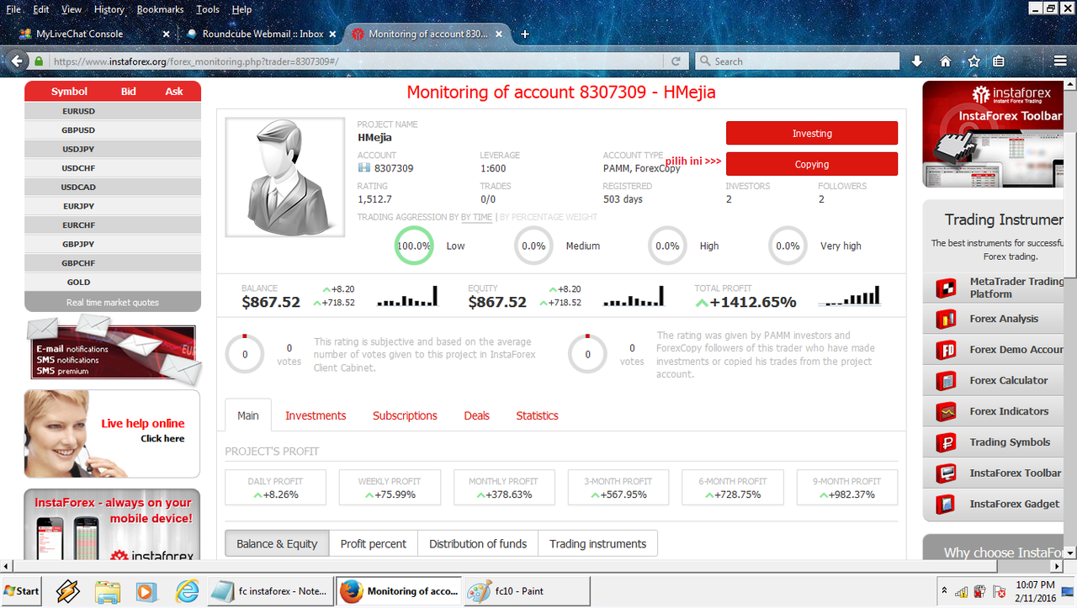Click the InstaForex Toolbar list icon

tap(946, 473)
